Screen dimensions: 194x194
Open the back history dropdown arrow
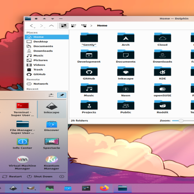[x=34, y=28]
